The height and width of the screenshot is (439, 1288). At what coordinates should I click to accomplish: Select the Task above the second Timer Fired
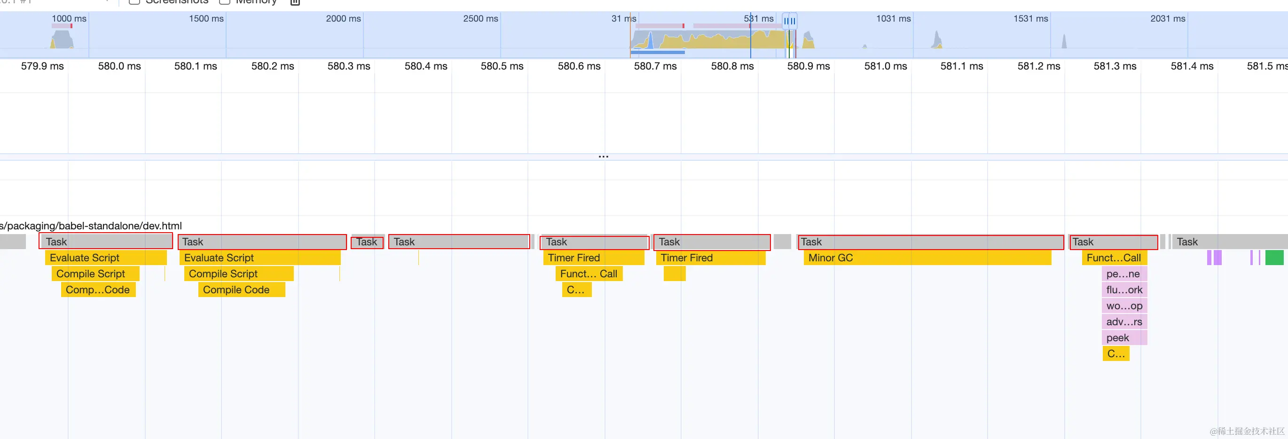click(712, 242)
